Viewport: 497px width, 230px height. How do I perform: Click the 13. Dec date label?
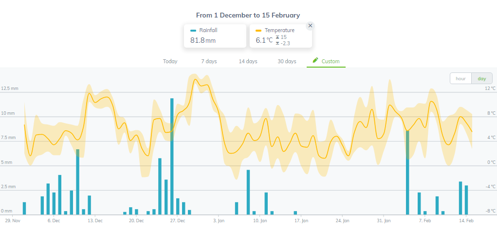tap(95, 220)
